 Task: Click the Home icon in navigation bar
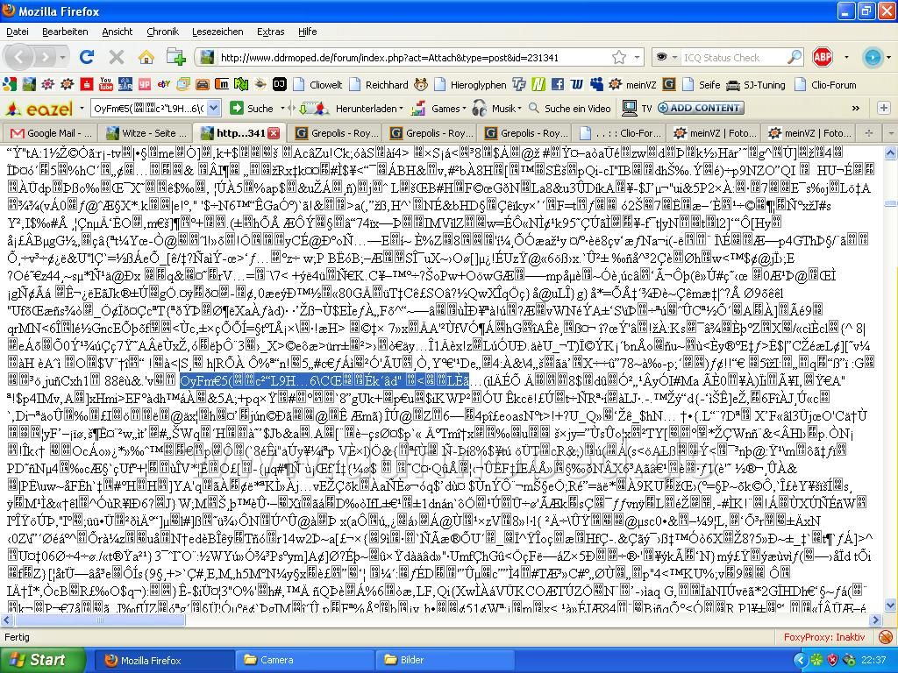click(x=146, y=57)
